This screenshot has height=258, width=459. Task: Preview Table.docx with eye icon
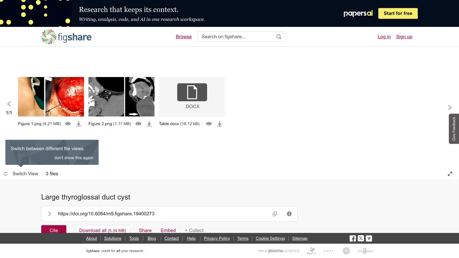[209, 124]
